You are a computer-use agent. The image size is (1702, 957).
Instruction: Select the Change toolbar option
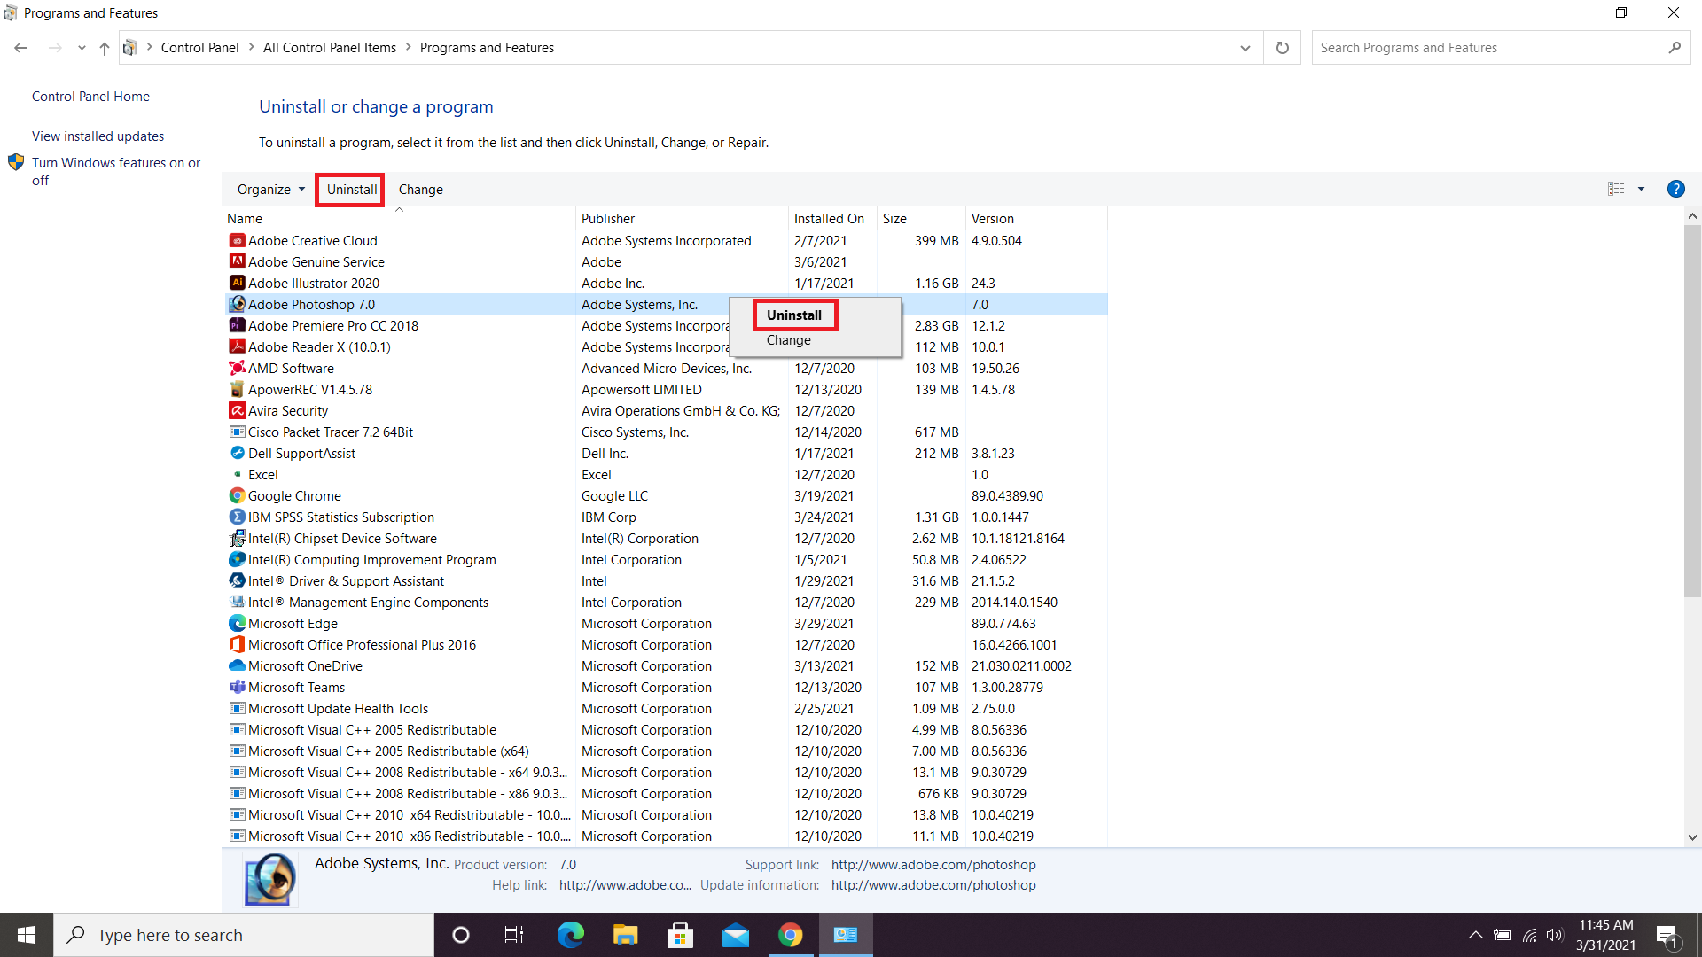point(421,188)
